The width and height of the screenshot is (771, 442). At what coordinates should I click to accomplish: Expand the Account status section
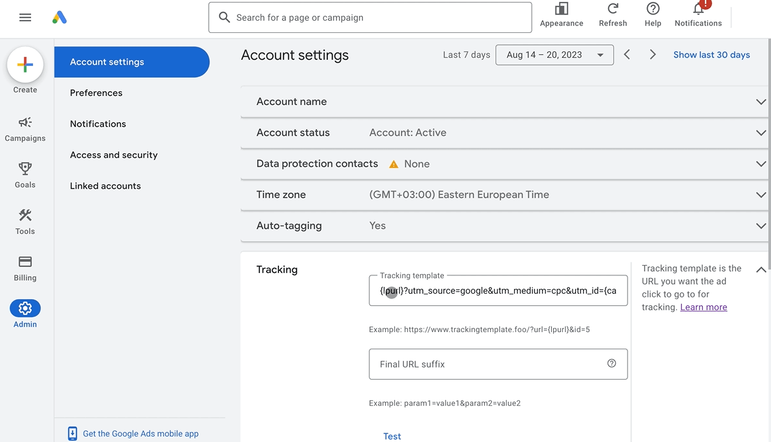(761, 133)
